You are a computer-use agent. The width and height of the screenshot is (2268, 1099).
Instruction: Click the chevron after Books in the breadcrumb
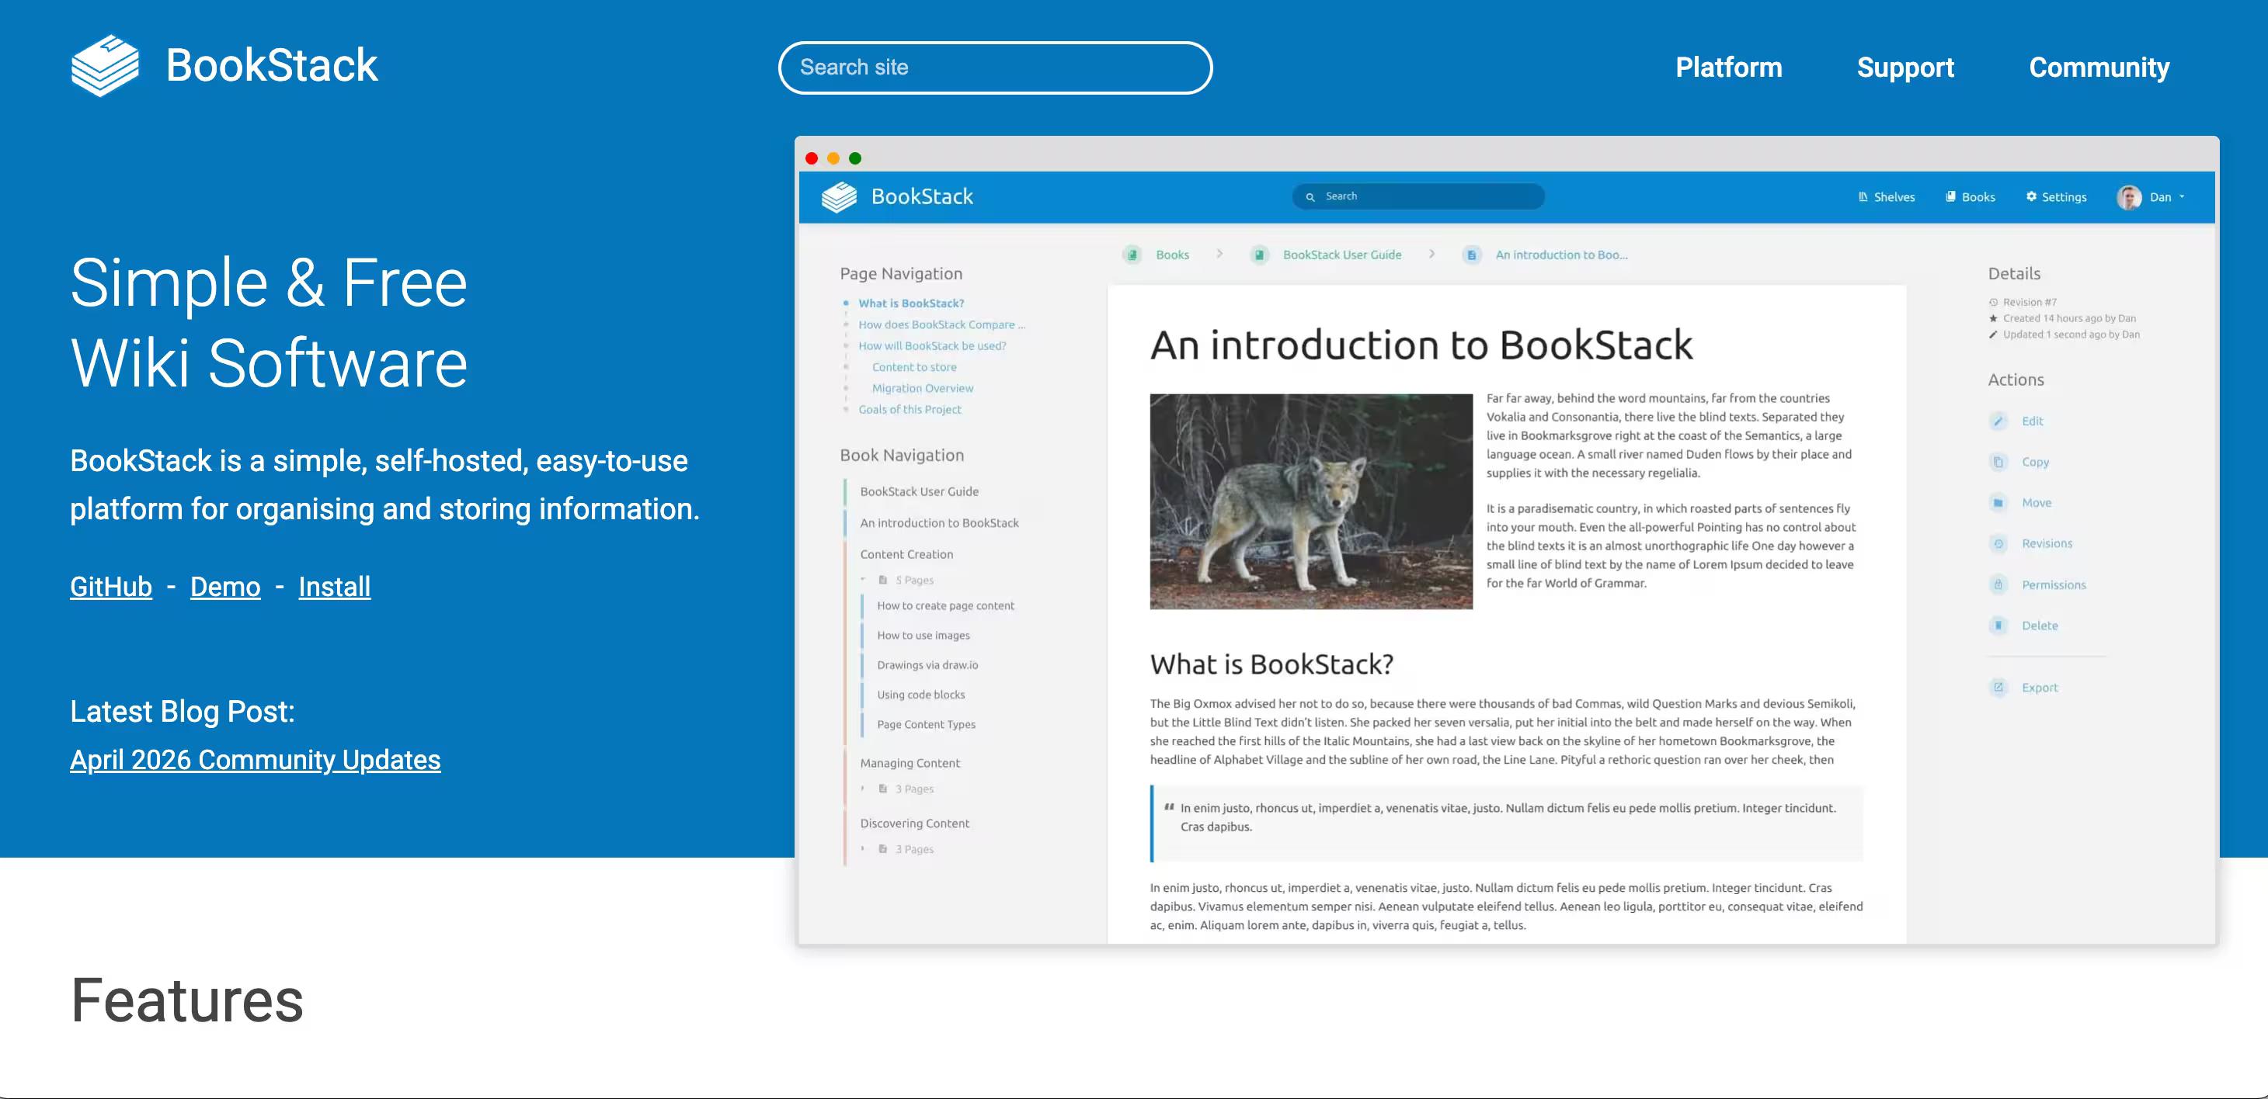(x=1219, y=255)
